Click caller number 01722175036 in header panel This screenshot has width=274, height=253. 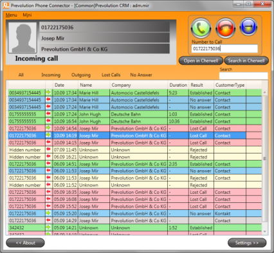point(57,27)
